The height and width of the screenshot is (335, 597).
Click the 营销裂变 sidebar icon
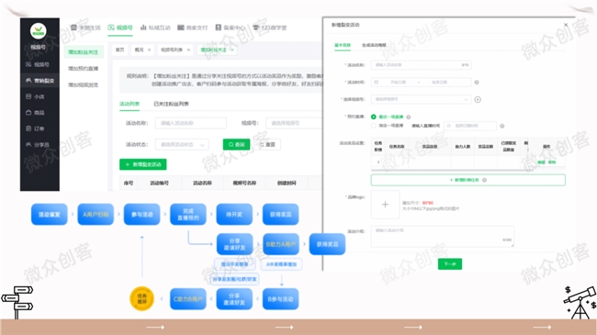28,81
